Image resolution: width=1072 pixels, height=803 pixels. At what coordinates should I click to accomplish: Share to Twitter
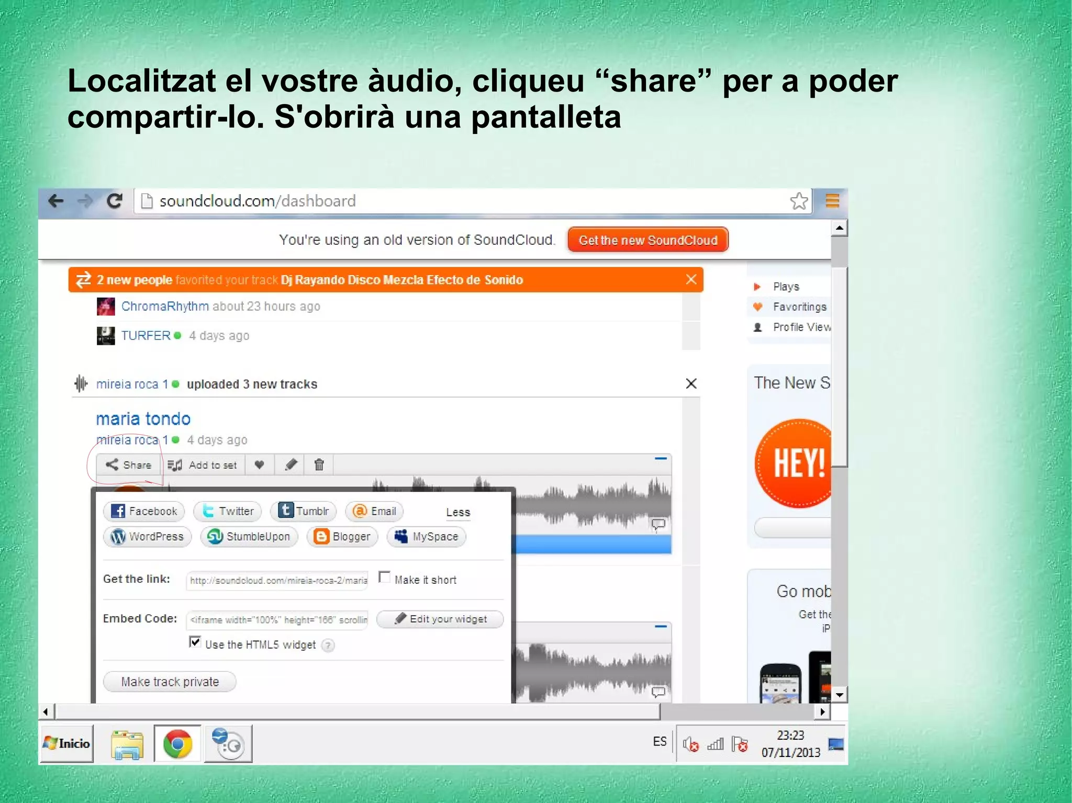[x=228, y=511]
